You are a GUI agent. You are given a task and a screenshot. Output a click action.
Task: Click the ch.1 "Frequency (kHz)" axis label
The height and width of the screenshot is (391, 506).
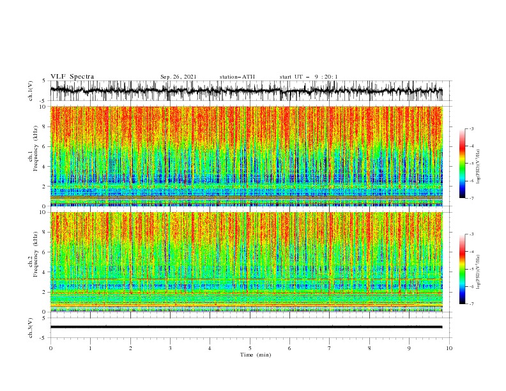tap(36, 147)
